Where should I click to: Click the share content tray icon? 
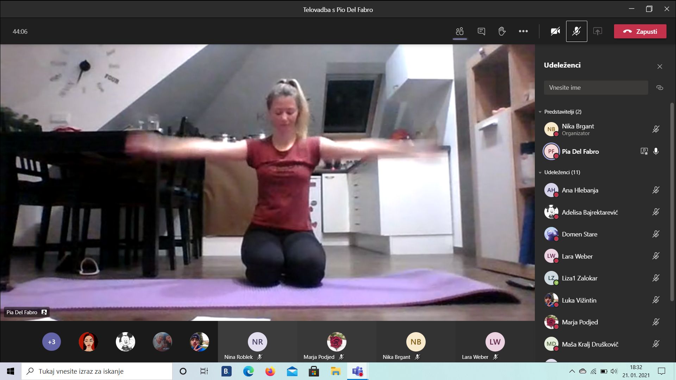tap(597, 31)
